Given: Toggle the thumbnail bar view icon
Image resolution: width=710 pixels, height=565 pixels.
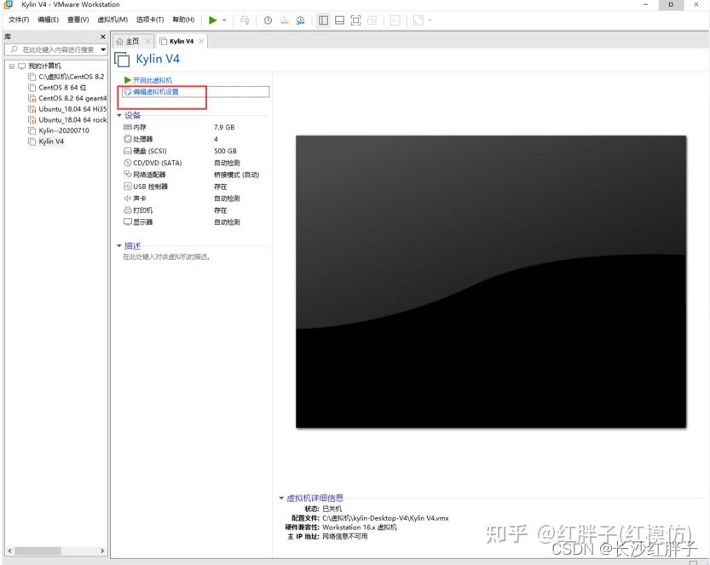Looking at the screenshot, I should [339, 20].
